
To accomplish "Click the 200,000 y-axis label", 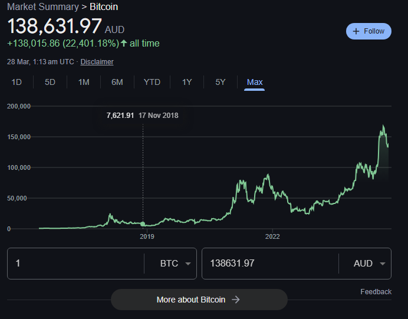I will [19, 106].
